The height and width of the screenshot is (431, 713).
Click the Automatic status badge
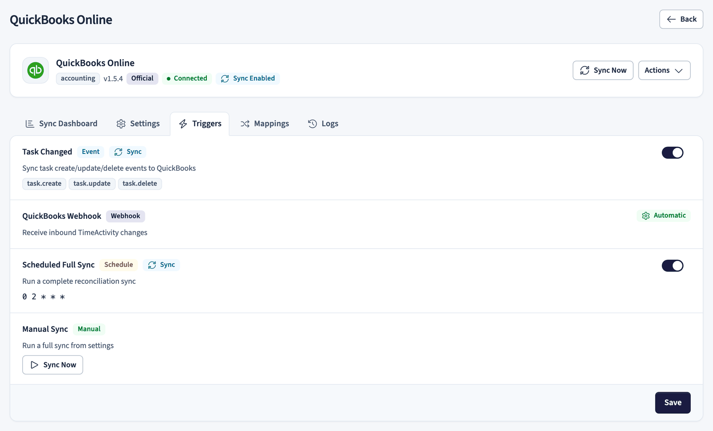pos(664,216)
